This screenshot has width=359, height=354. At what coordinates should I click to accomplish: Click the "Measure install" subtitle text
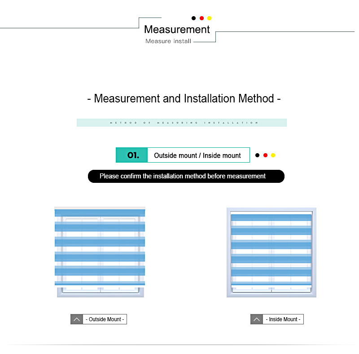[168, 41]
